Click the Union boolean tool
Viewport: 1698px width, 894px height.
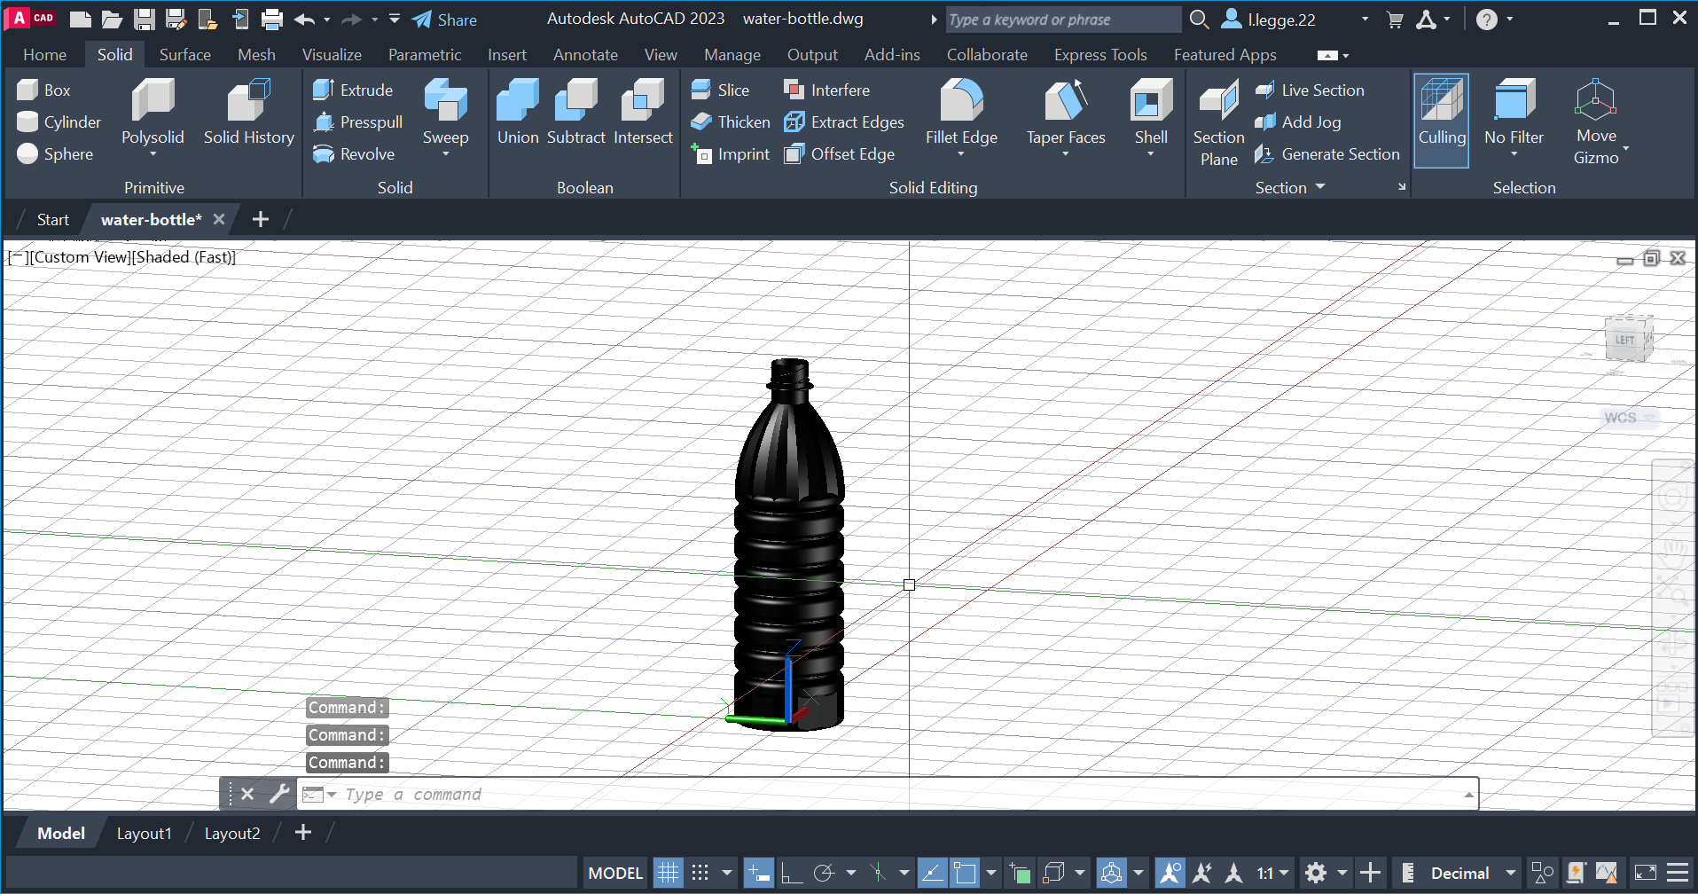pos(518,112)
